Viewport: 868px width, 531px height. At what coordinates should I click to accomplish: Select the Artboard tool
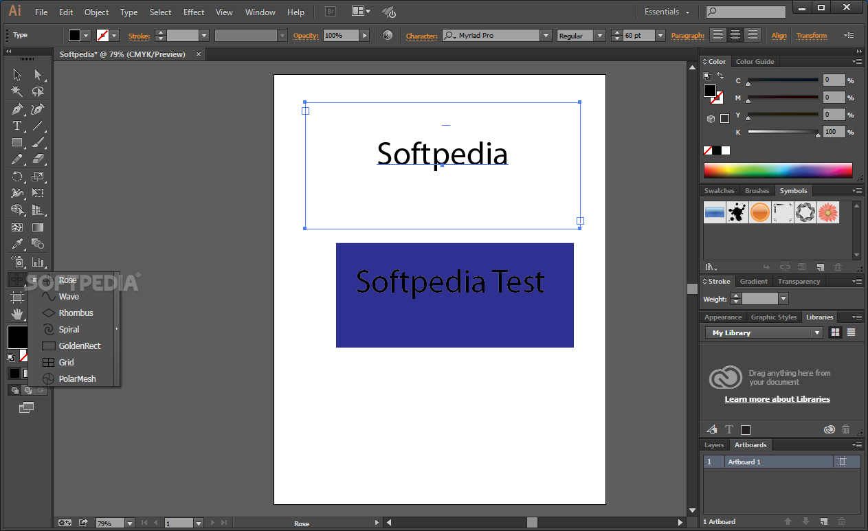(x=17, y=297)
